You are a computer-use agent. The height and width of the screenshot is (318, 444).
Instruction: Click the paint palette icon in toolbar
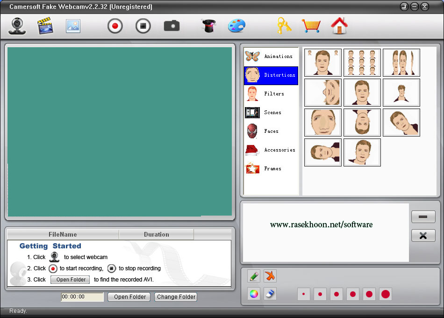pyautogui.click(x=236, y=26)
